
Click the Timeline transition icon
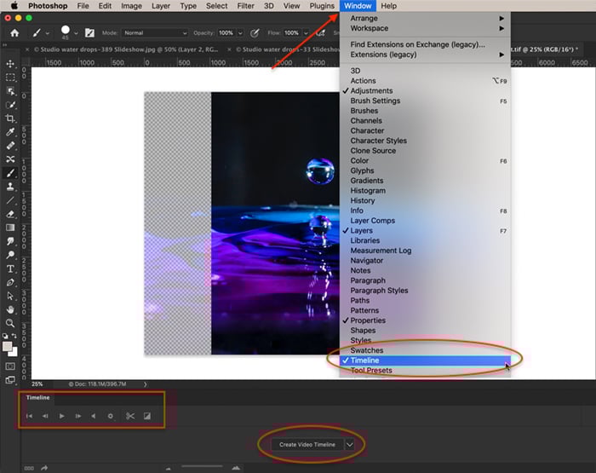pyautogui.click(x=147, y=416)
